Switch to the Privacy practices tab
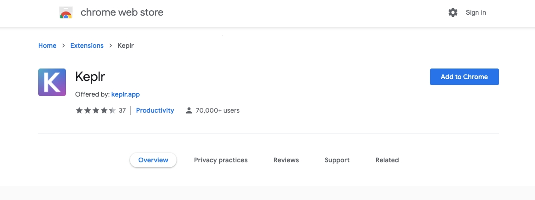The width and height of the screenshot is (535, 200). point(221,160)
